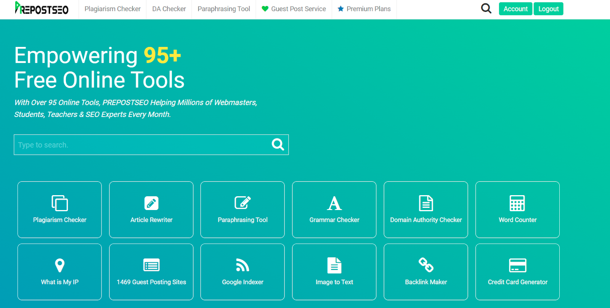This screenshot has height=308, width=610.
Task: Click the Backlink Maker chain icon
Action: [x=426, y=265]
